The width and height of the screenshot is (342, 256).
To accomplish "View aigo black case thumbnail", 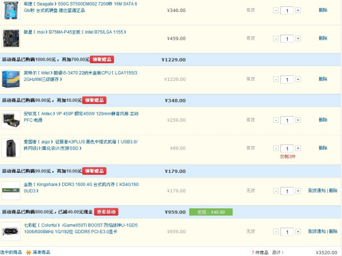I will click(x=11, y=148).
